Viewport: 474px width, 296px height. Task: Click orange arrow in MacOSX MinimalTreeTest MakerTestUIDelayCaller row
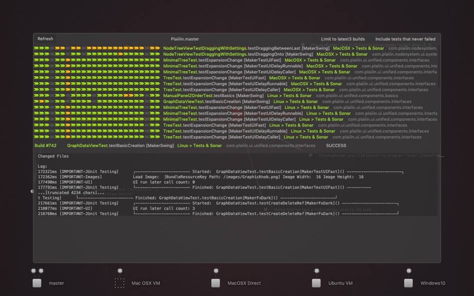pyautogui.click(x=68, y=72)
